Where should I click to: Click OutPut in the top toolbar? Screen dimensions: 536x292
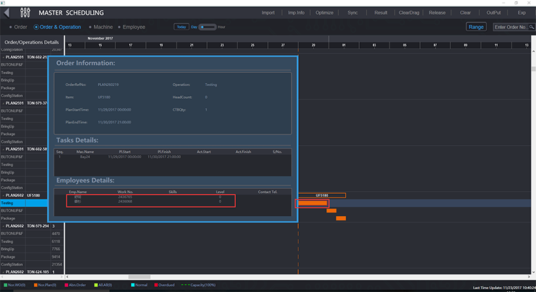click(494, 13)
